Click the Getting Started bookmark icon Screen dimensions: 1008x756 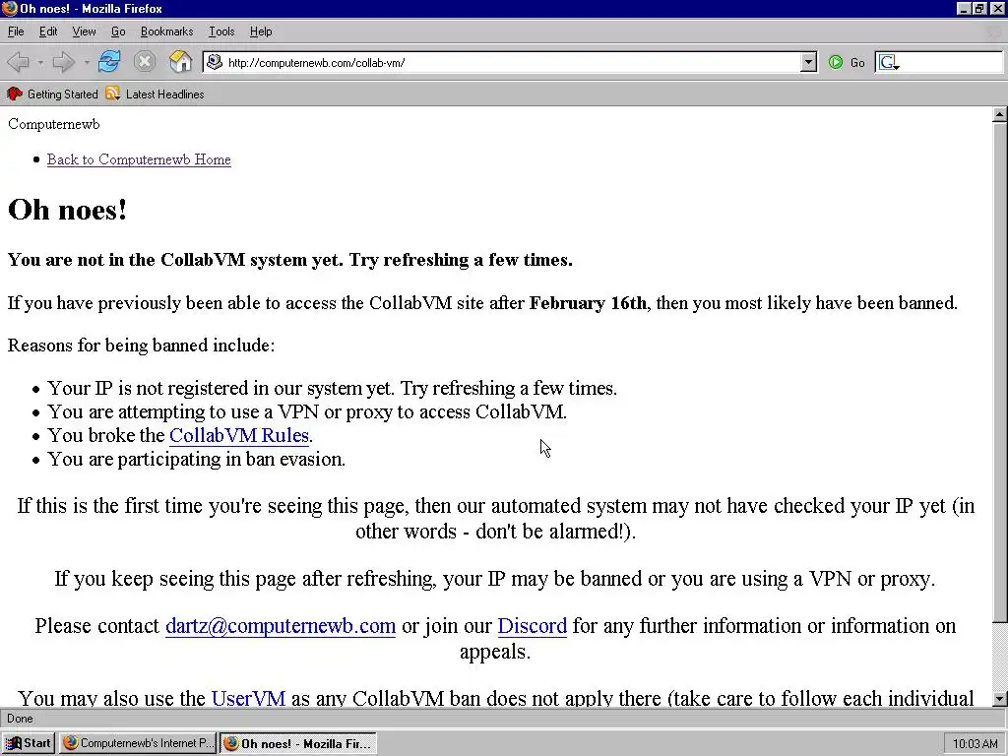tap(14, 94)
